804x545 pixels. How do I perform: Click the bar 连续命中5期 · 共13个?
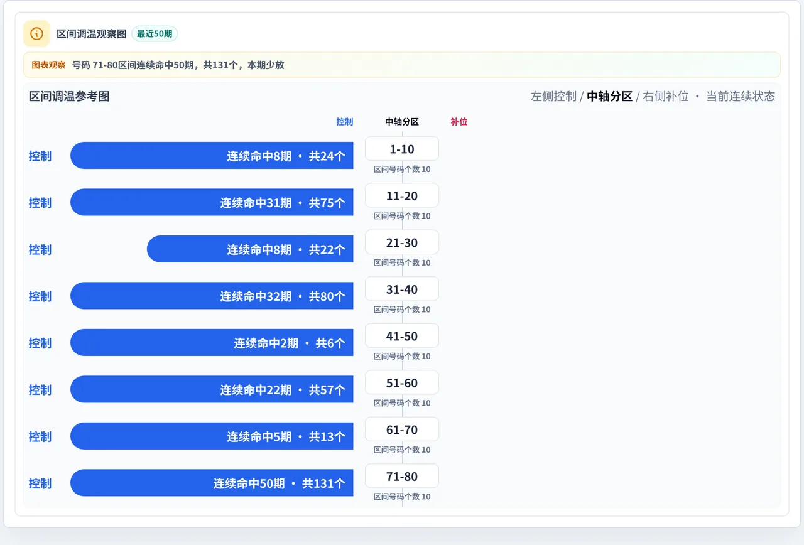coord(212,436)
